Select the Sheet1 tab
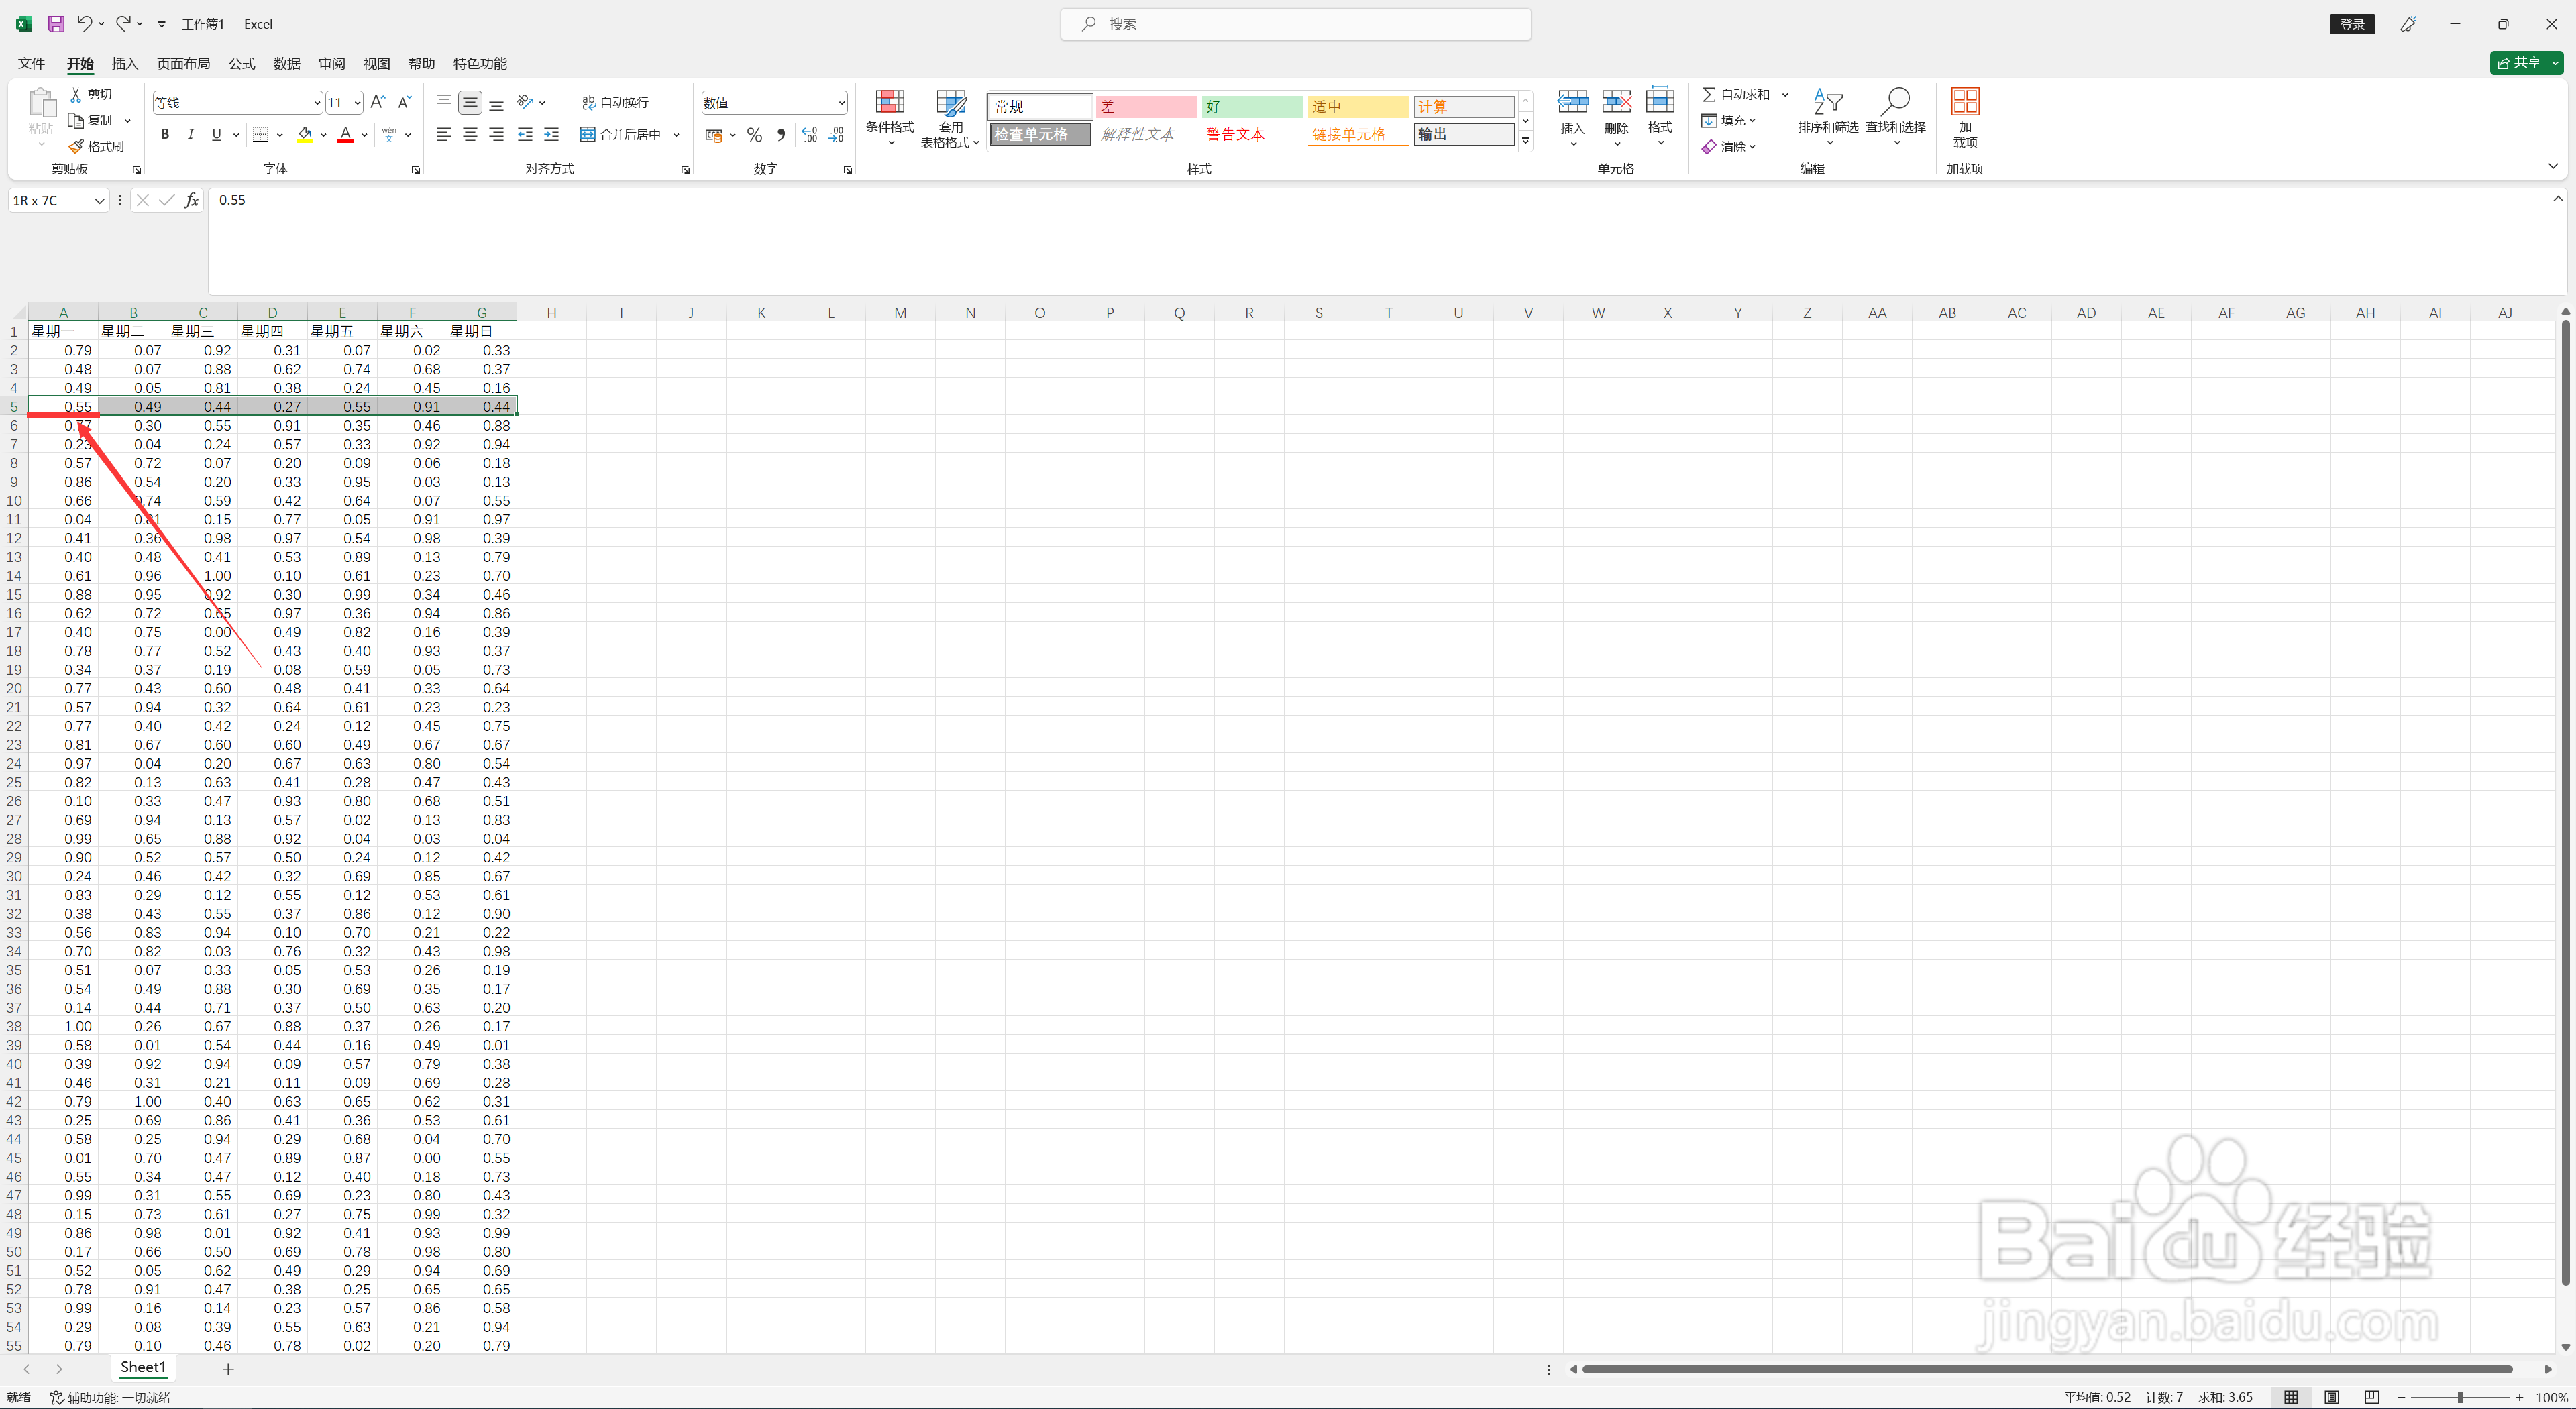Image resolution: width=2576 pixels, height=1409 pixels. tap(143, 1367)
